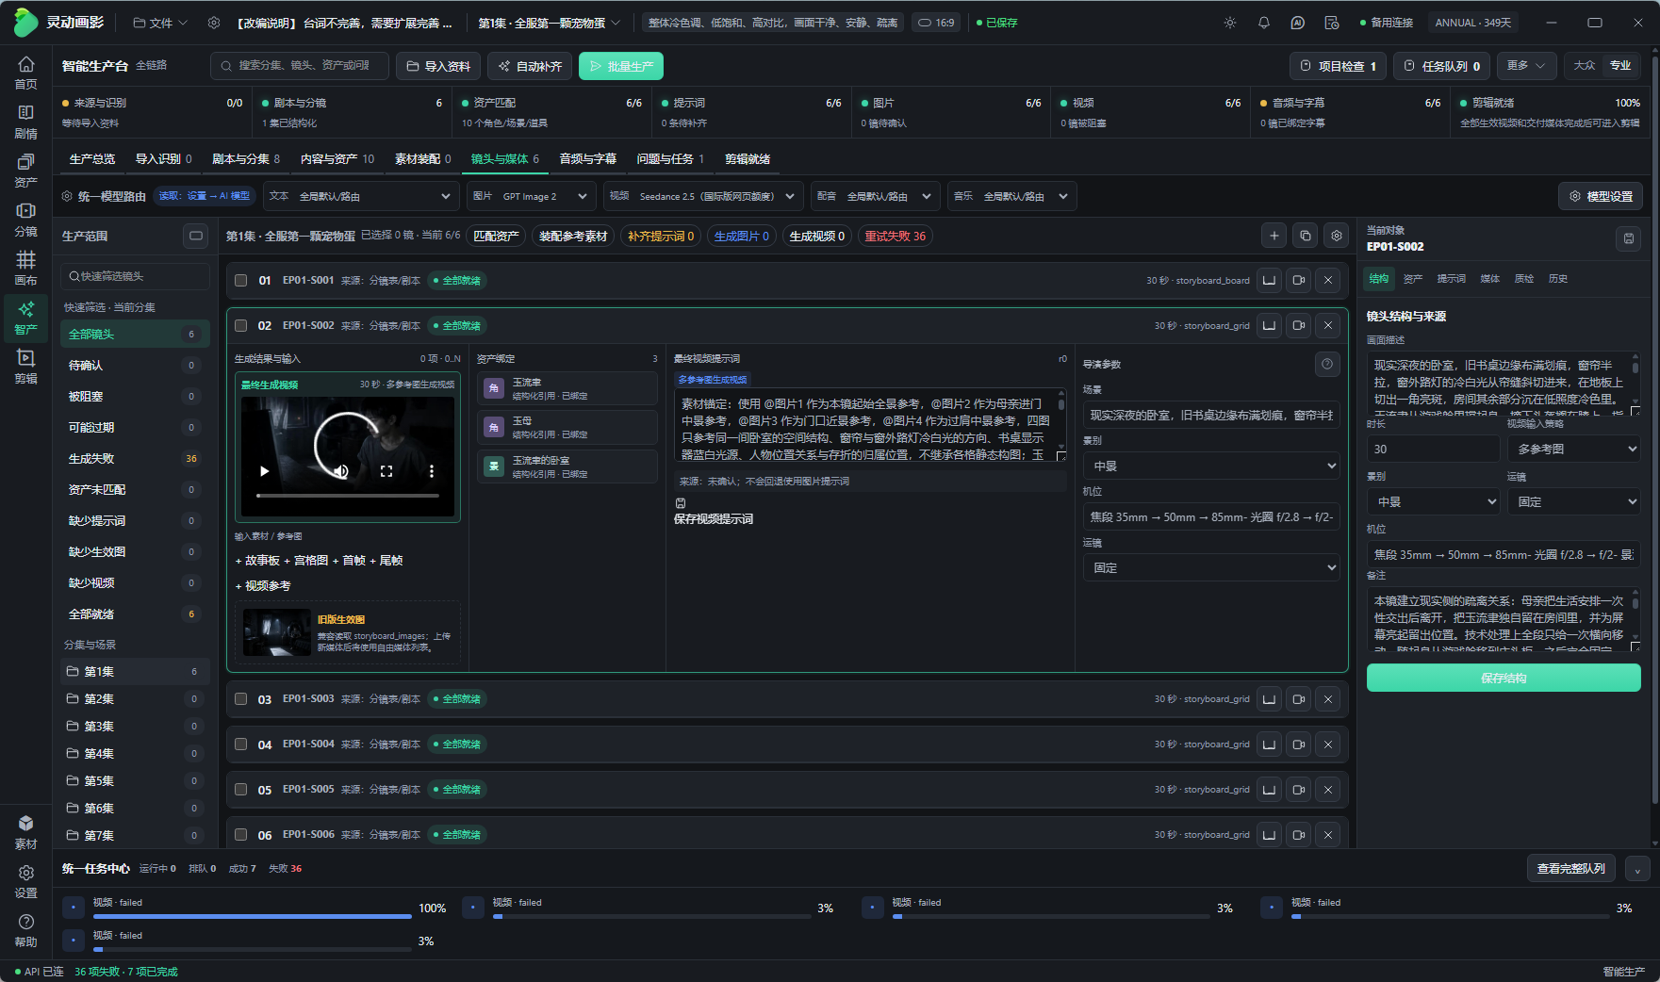The height and width of the screenshot is (982, 1660).
Task: Open 剧情 in the left sidebar
Action: pos(25,121)
